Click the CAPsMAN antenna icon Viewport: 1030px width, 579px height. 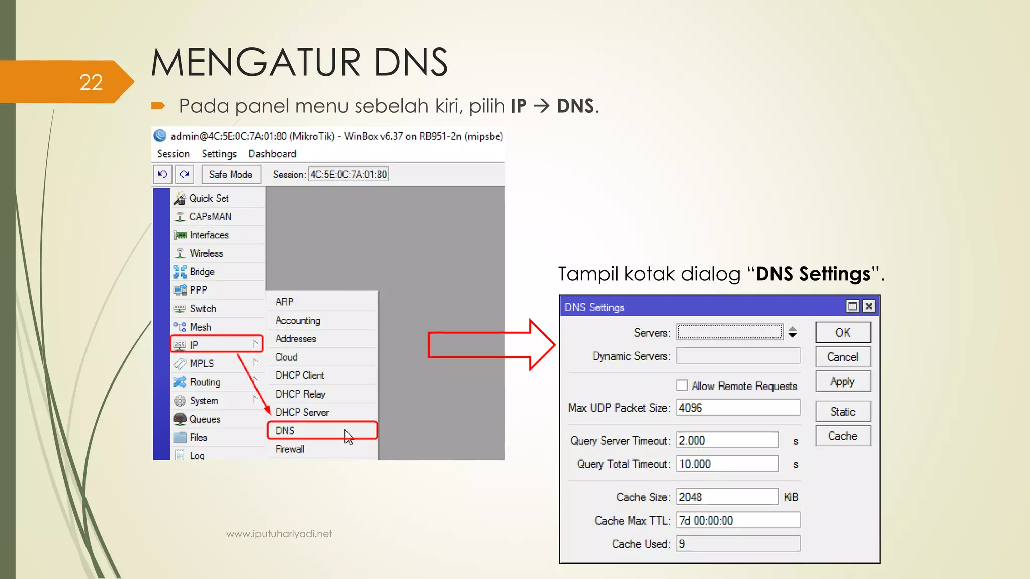[180, 217]
